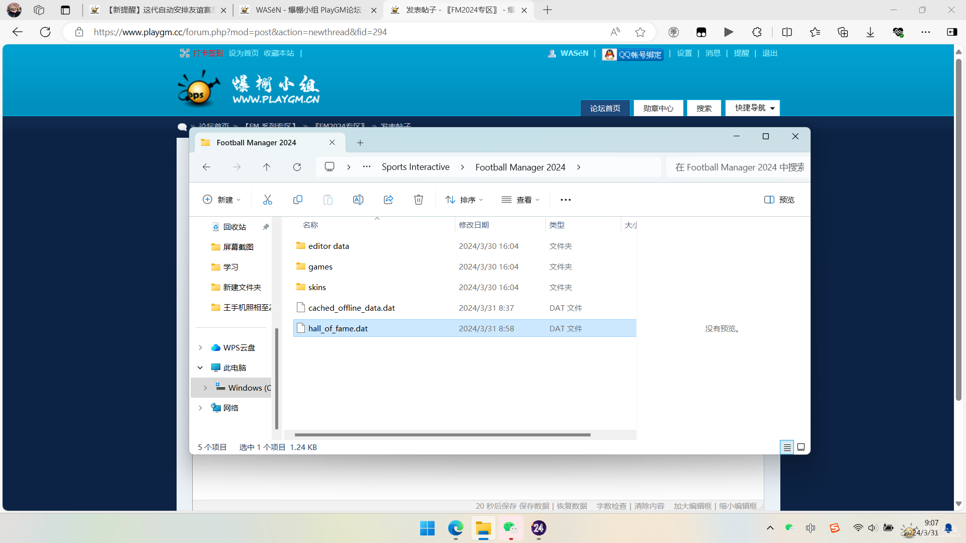966x543 pixels.
Task: Open the 新建 dropdown in Explorer
Action: [x=221, y=200]
